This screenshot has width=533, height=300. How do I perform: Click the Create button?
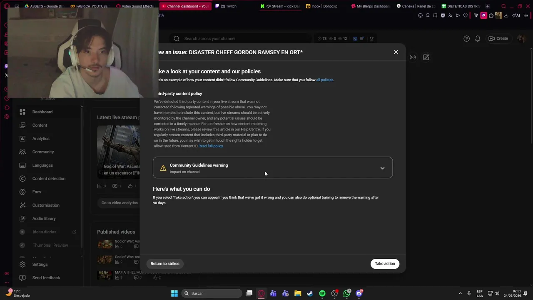(498, 38)
